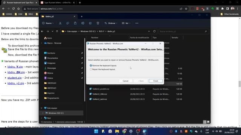The image size is (241, 135).
Task: Sort by the Nombre column header
Action: (x=95, y=37)
